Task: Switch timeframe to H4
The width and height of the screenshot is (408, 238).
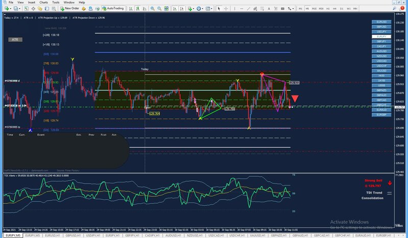Action: [334, 9]
